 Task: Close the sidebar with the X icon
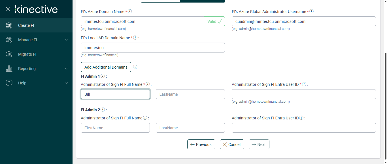(x=8, y=9)
